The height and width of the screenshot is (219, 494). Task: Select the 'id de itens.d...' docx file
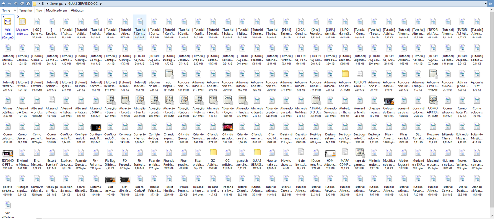point(301,158)
